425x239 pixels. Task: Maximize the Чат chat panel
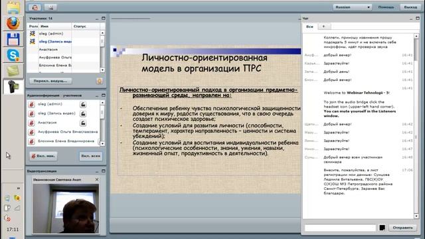tap(418, 18)
